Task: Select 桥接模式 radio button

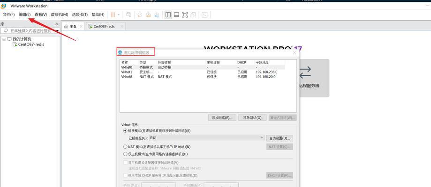Action: pos(125,131)
